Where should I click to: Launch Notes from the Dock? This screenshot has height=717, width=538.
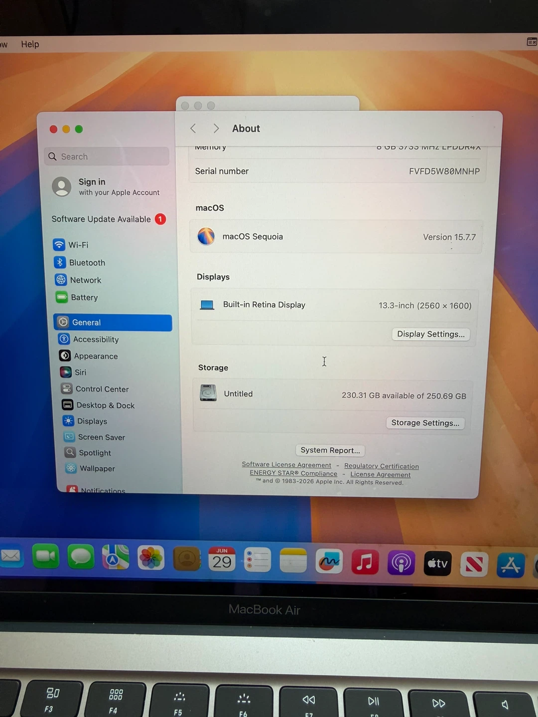(293, 561)
